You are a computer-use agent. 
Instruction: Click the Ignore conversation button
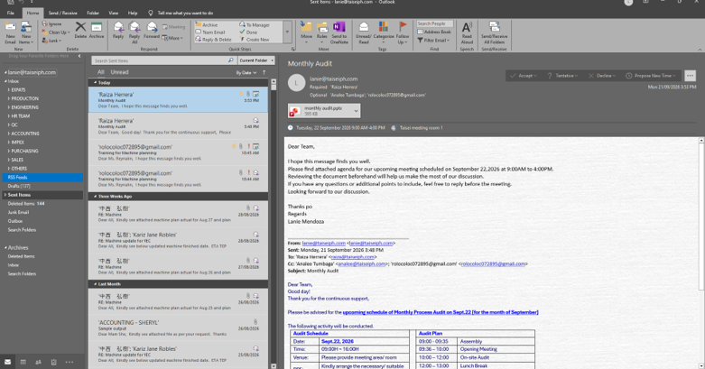tap(51, 23)
